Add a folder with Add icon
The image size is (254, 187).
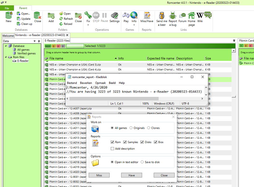[51, 17]
